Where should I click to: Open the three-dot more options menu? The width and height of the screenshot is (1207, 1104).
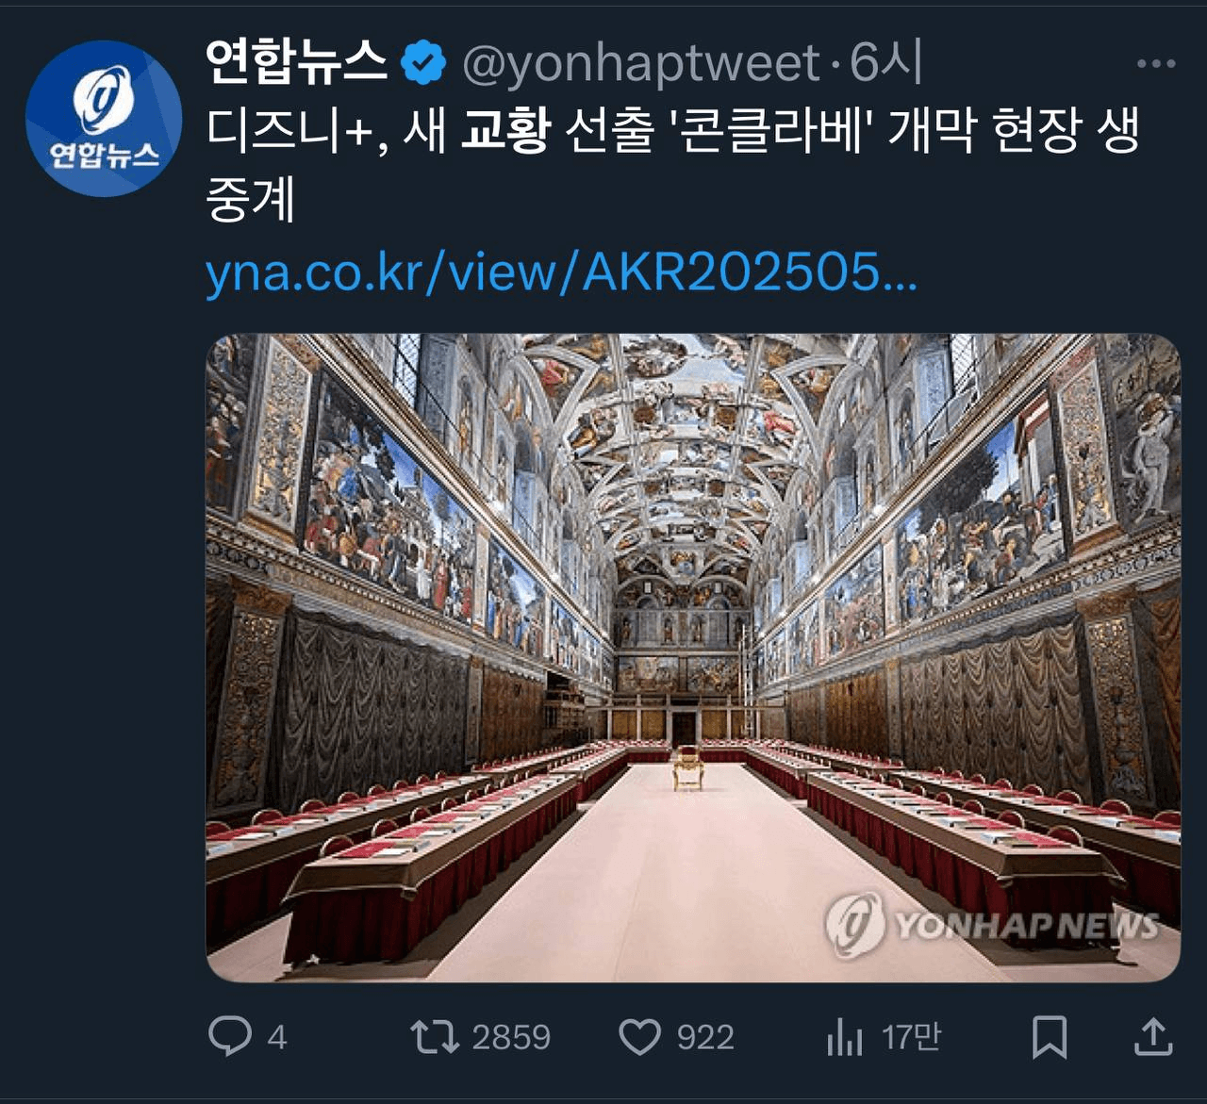click(1156, 64)
